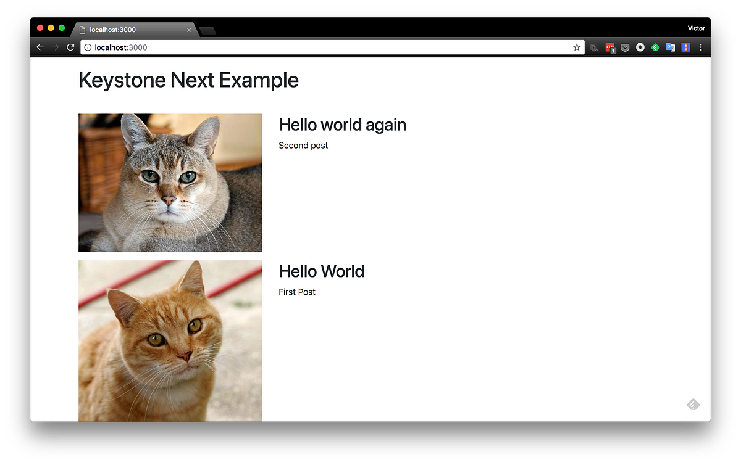Click the back navigation arrow
The width and height of the screenshot is (741, 465).
40,47
